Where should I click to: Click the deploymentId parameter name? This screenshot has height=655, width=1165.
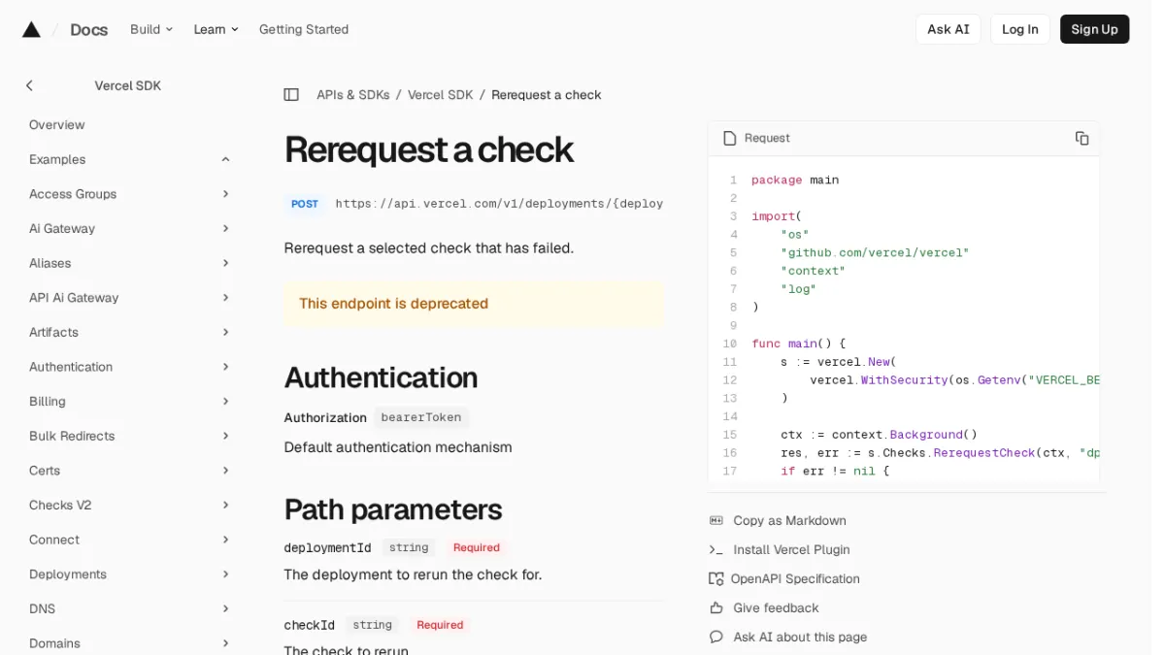(x=327, y=547)
